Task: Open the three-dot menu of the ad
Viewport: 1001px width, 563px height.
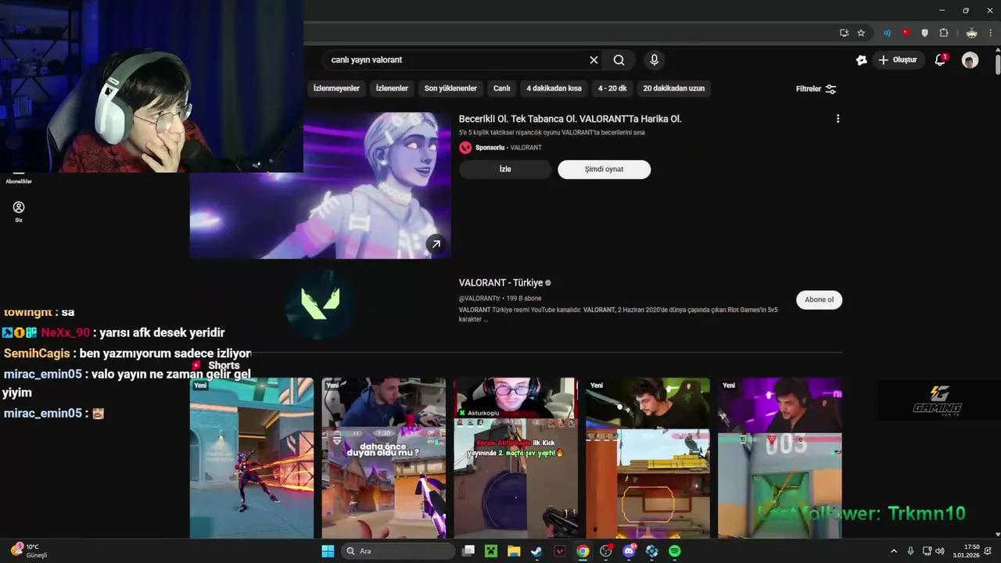Action: [x=838, y=119]
